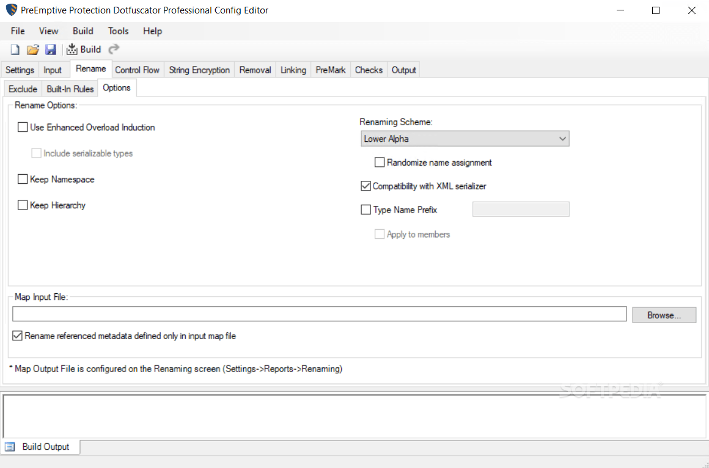This screenshot has height=468, width=709.
Task: Save the current configuration
Action: pyautogui.click(x=51, y=49)
